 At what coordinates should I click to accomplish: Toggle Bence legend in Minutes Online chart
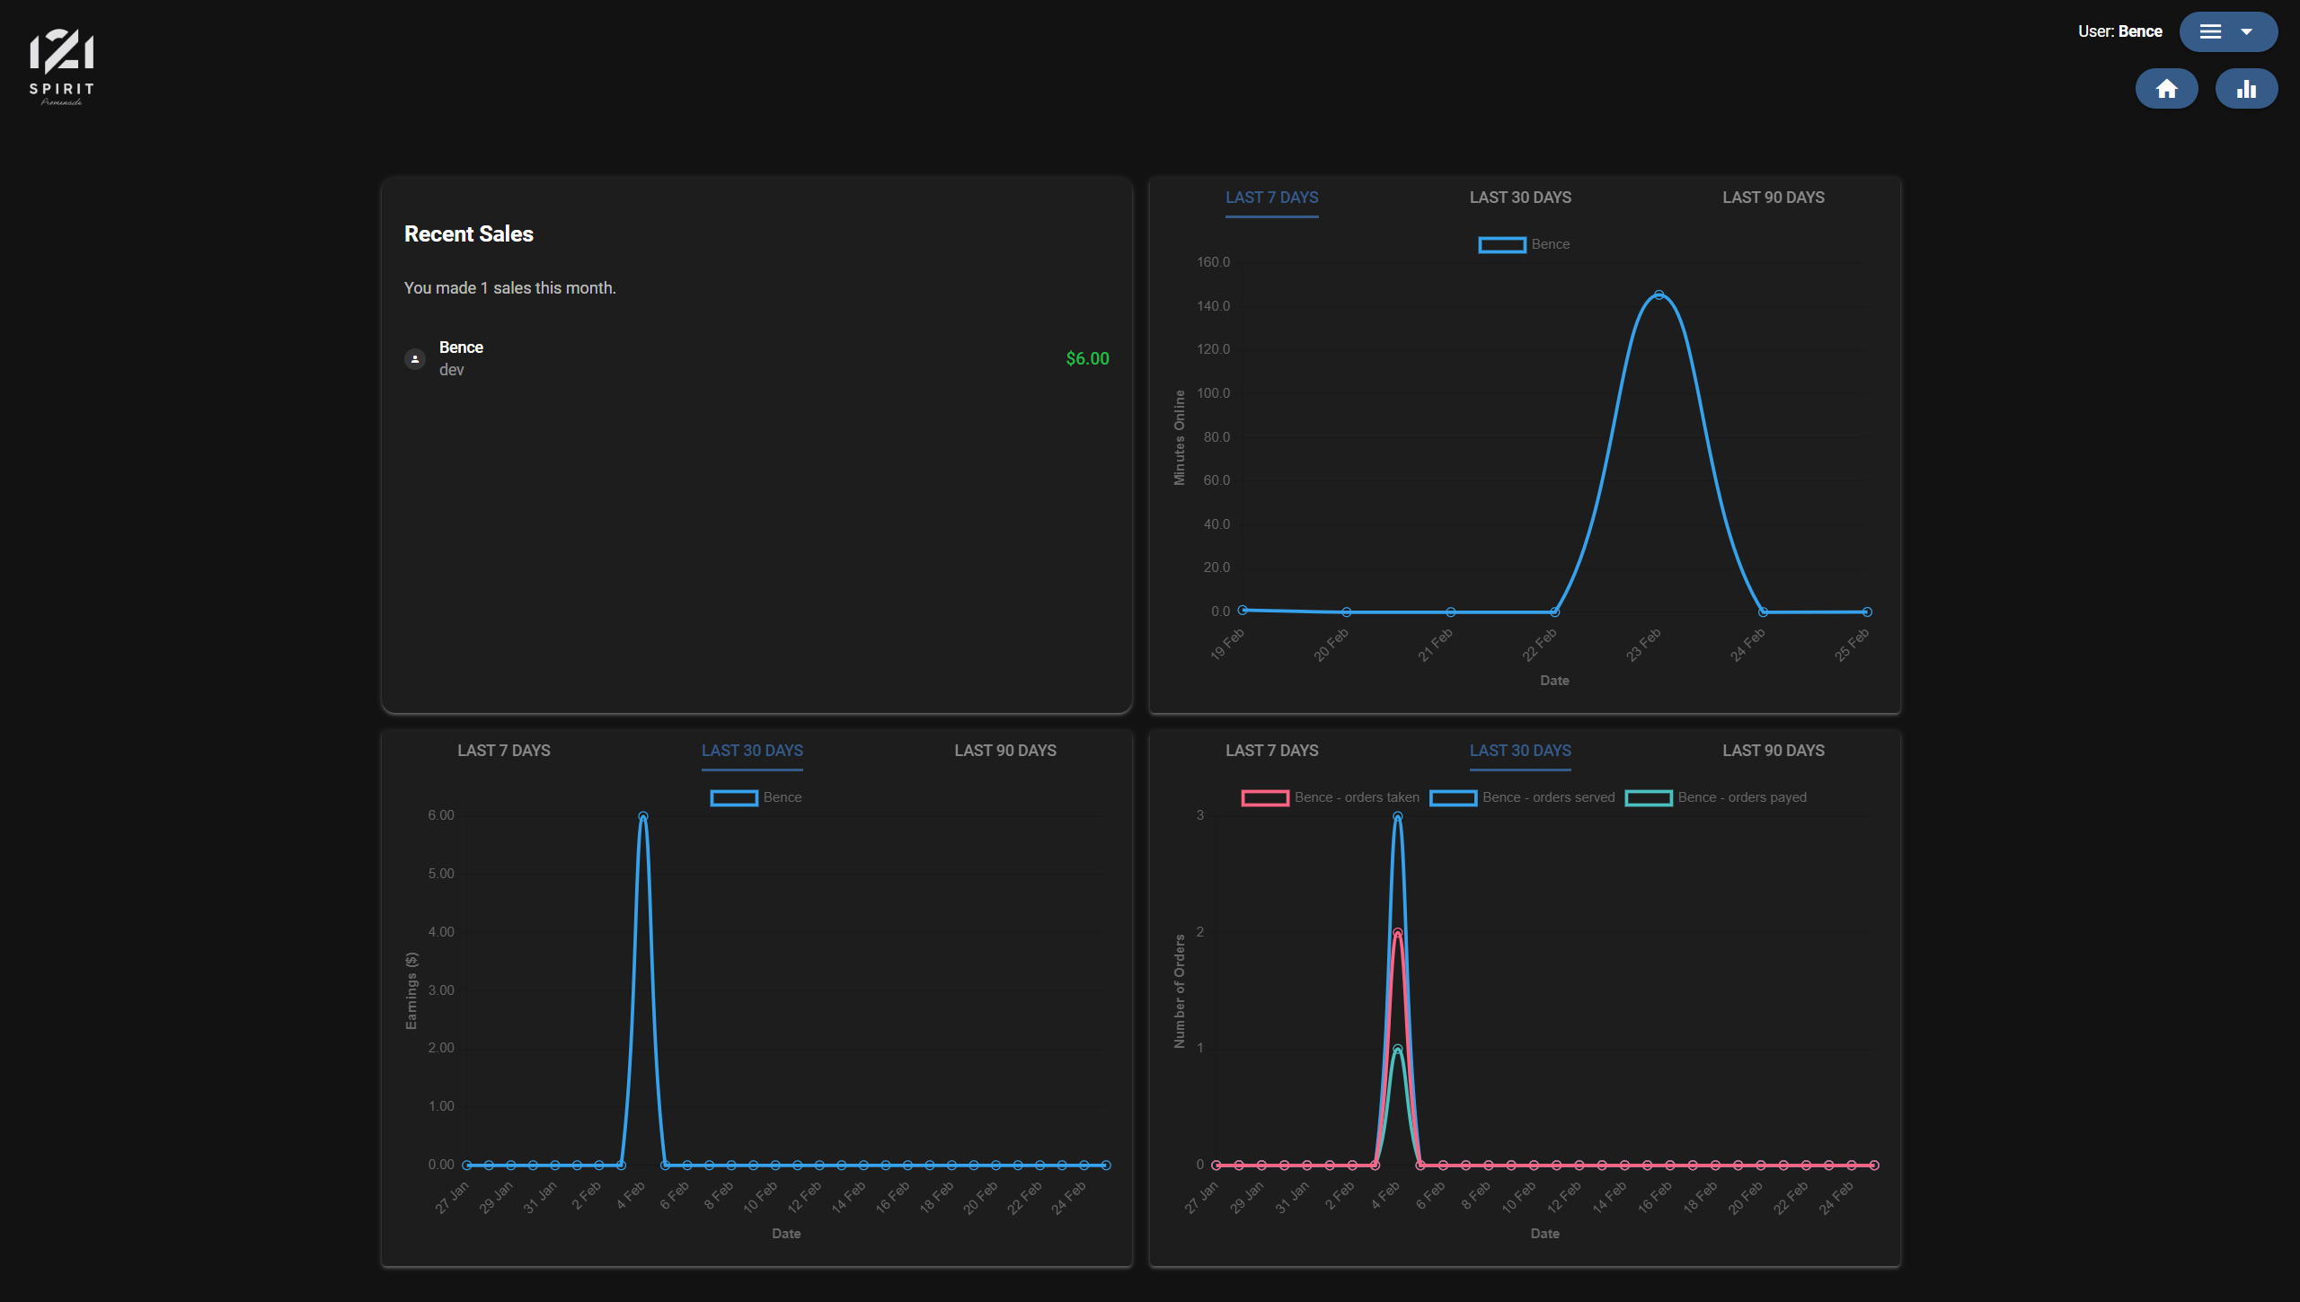tap(1525, 244)
